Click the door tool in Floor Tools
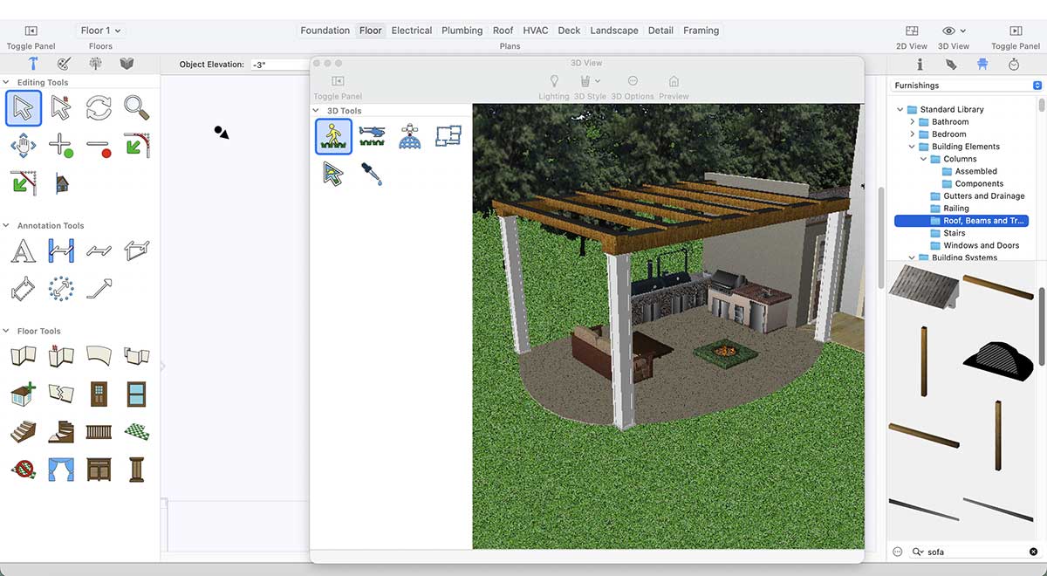Viewport: 1047px width, 576px height. (x=99, y=394)
